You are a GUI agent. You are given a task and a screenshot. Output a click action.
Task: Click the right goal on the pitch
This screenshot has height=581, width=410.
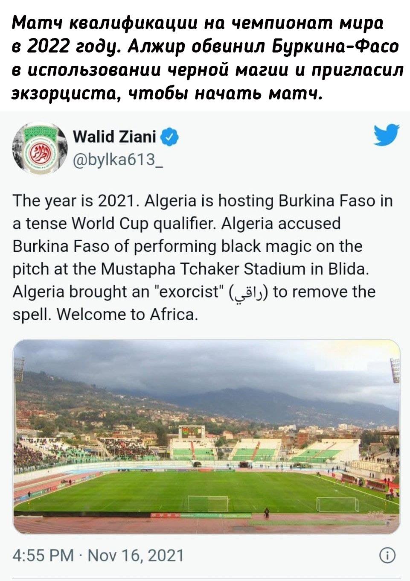point(337,505)
